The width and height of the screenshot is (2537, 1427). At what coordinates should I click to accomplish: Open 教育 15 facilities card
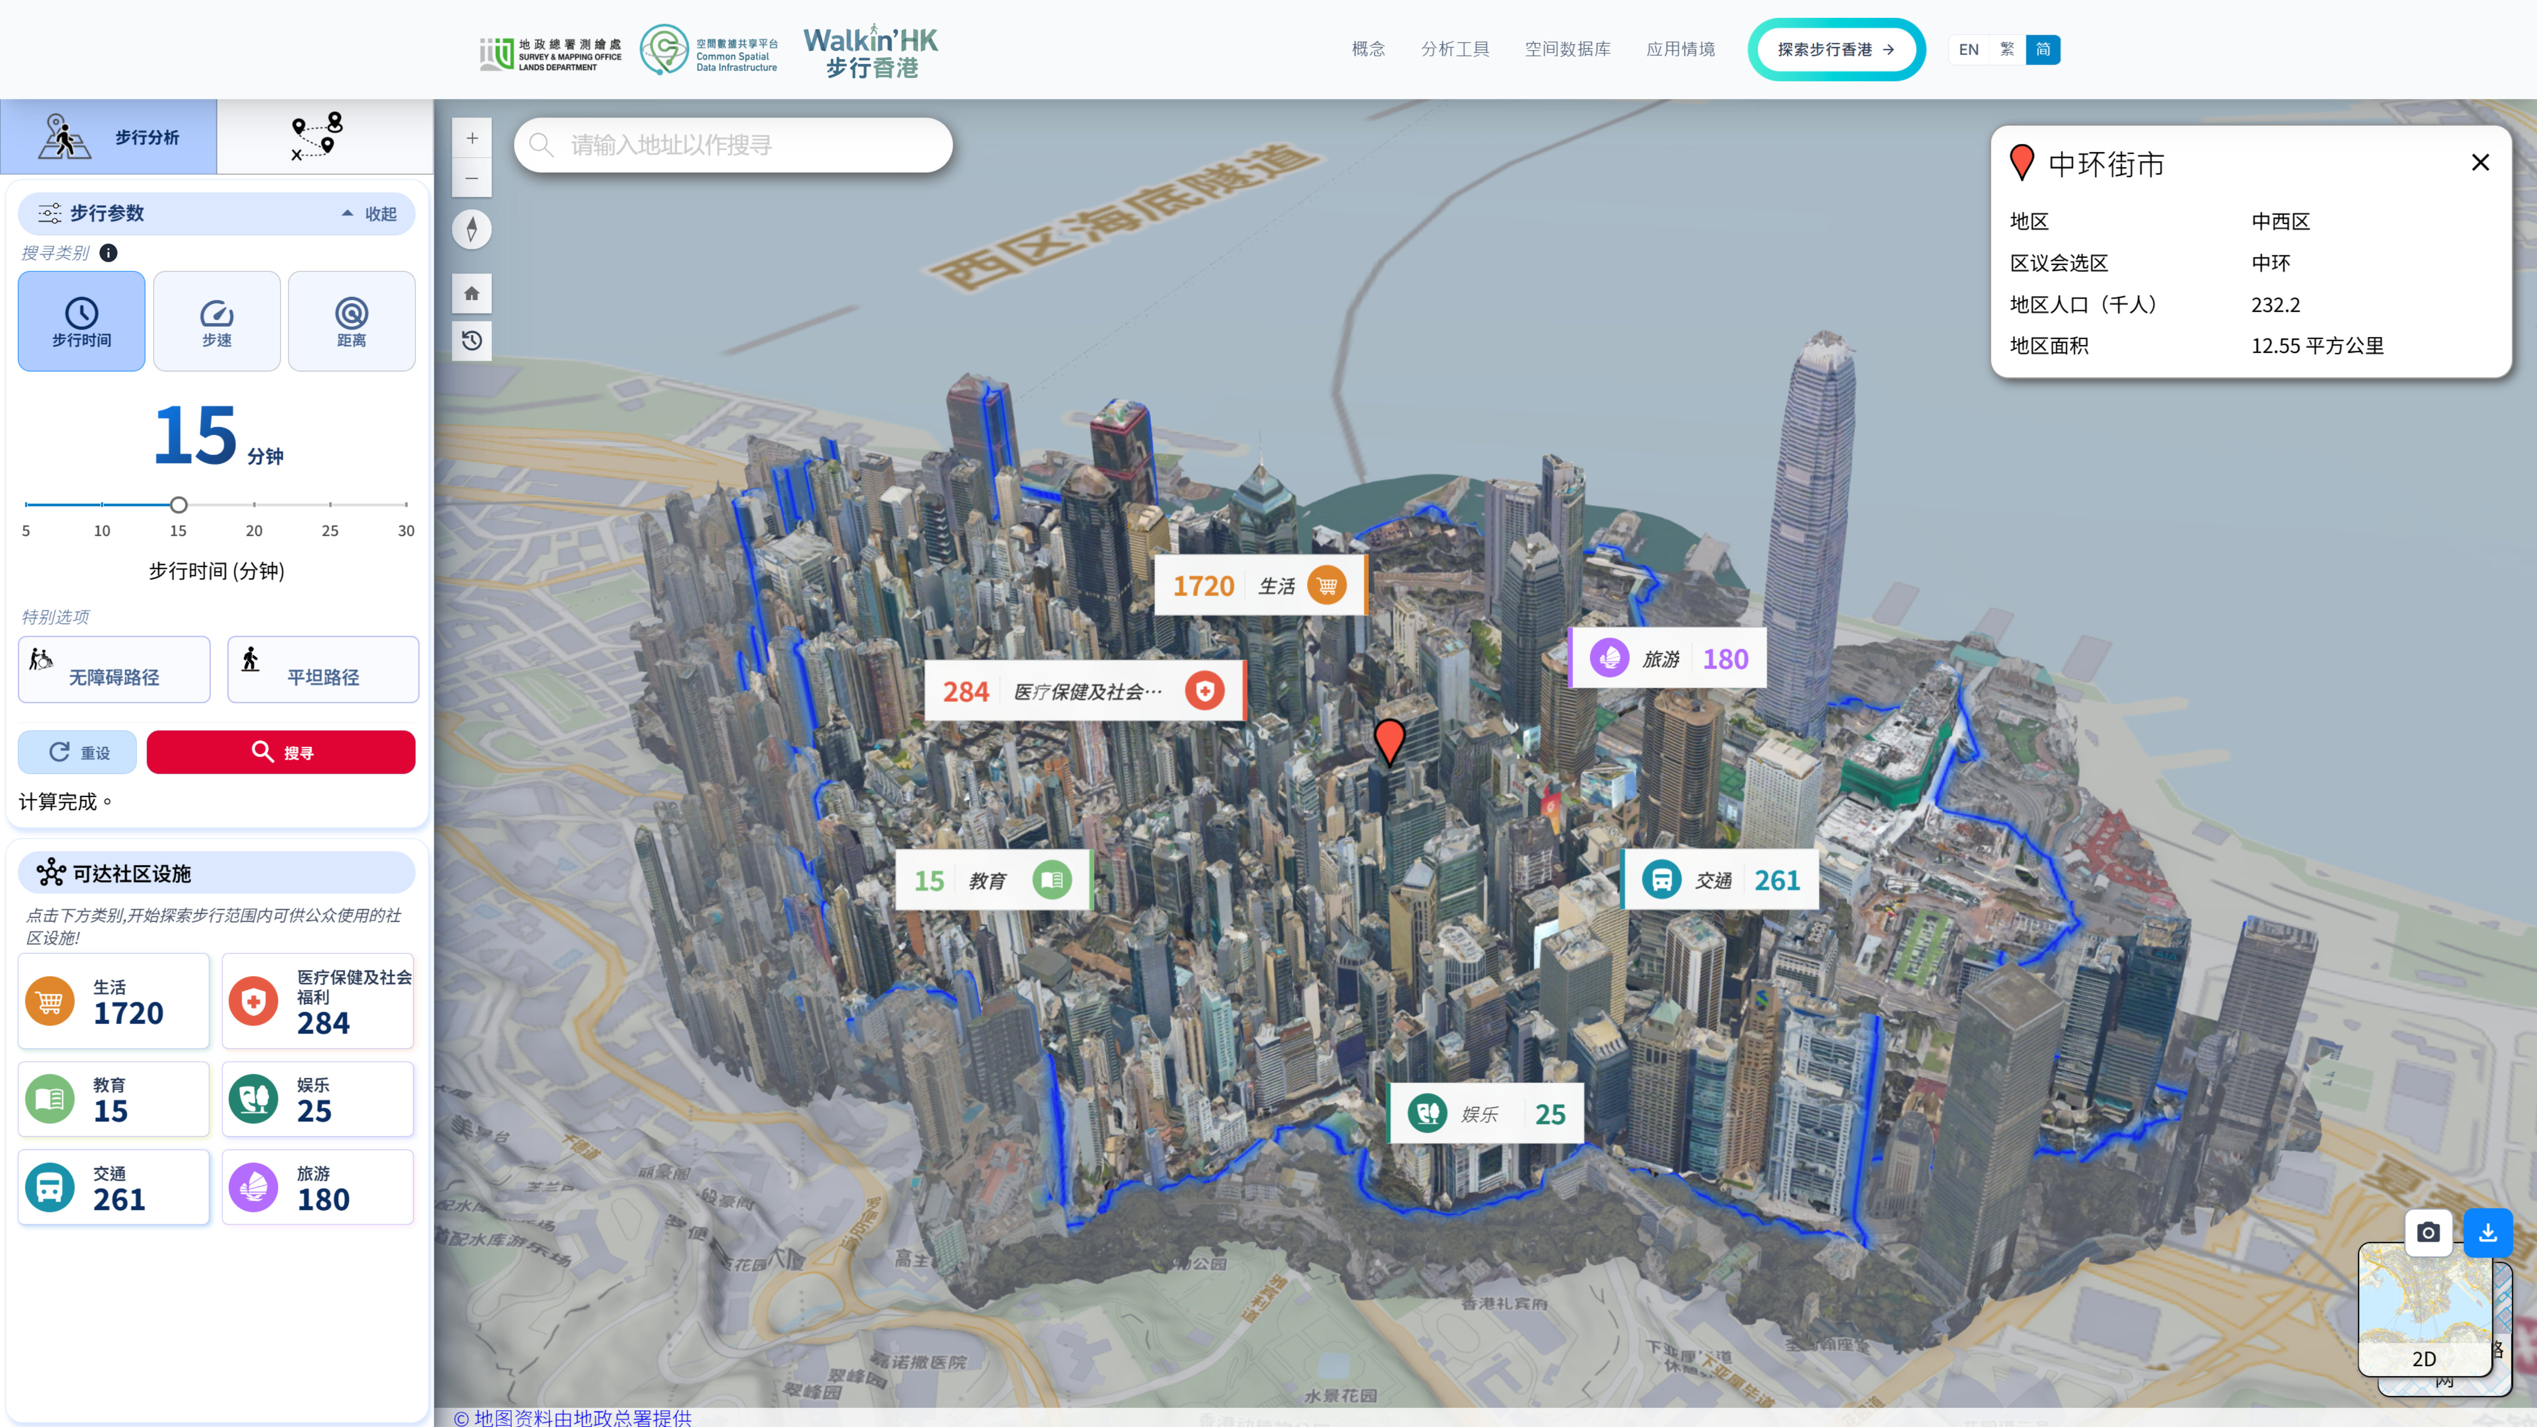(x=113, y=1099)
